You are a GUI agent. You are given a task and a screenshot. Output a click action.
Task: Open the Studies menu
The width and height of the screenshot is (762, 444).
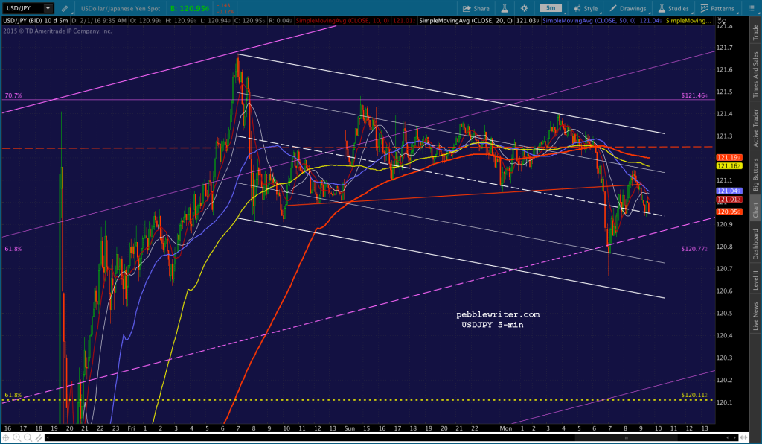673,9
